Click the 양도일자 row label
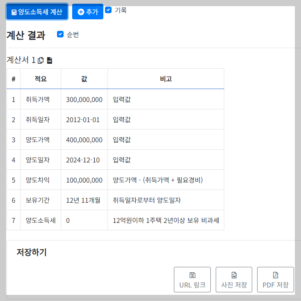This screenshot has height=301, width=301. [x=38, y=160]
